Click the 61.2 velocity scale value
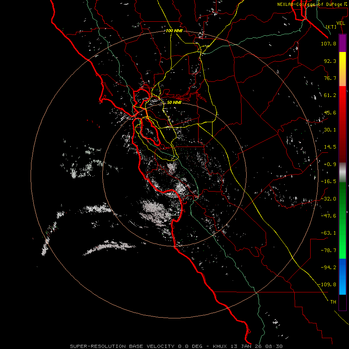 point(330,95)
